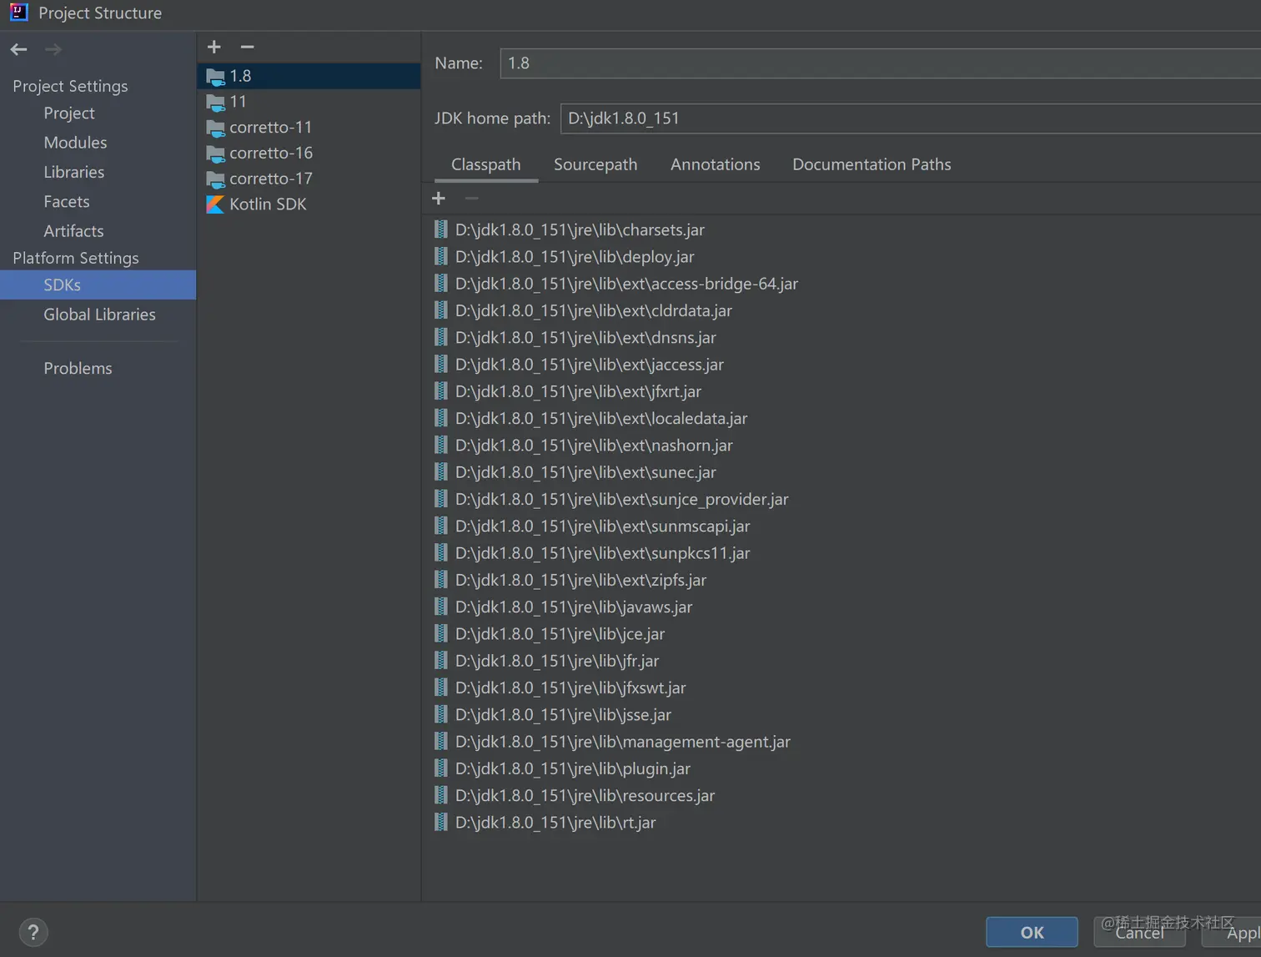Click the Cancel button

pyautogui.click(x=1139, y=932)
